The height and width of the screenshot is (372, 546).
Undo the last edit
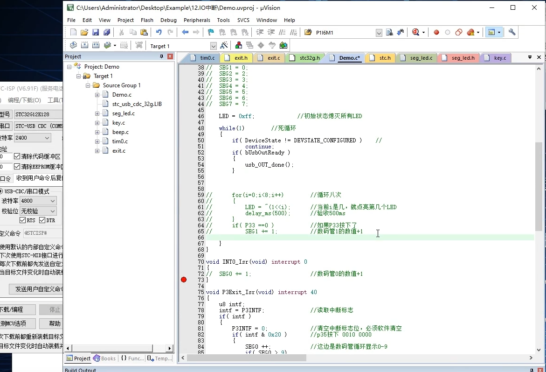[x=159, y=32]
